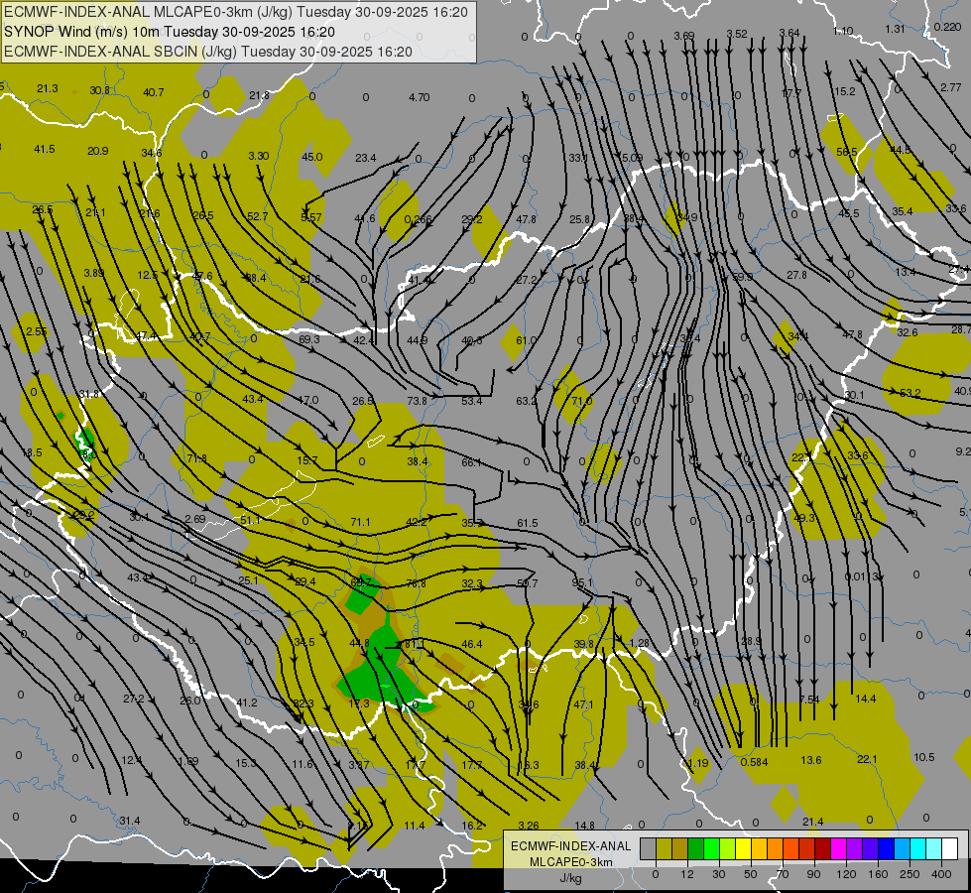Click the map value 3.26
Image resolution: width=971 pixels, height=893 pixels.
529,826
